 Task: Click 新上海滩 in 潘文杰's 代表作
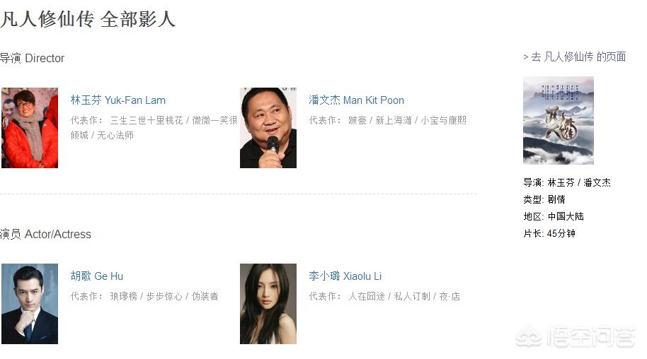(394, 120)
